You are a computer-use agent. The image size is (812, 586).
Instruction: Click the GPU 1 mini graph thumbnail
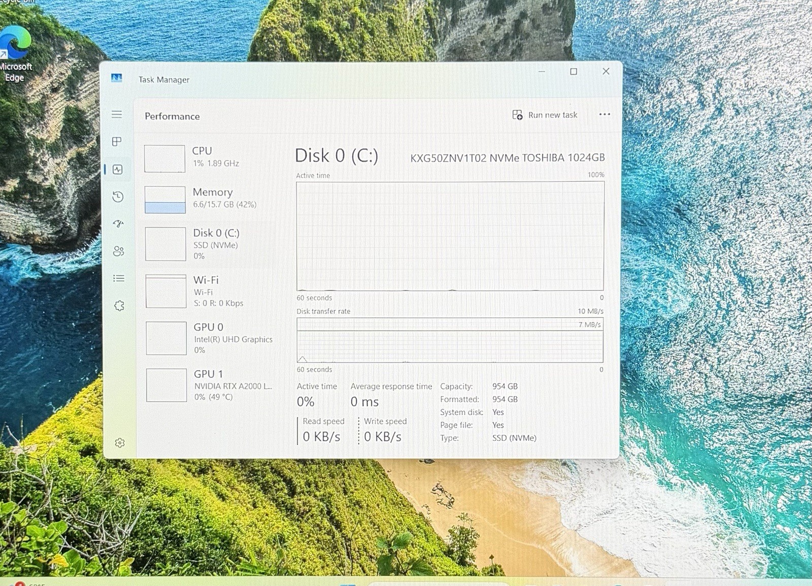point(166,385)
